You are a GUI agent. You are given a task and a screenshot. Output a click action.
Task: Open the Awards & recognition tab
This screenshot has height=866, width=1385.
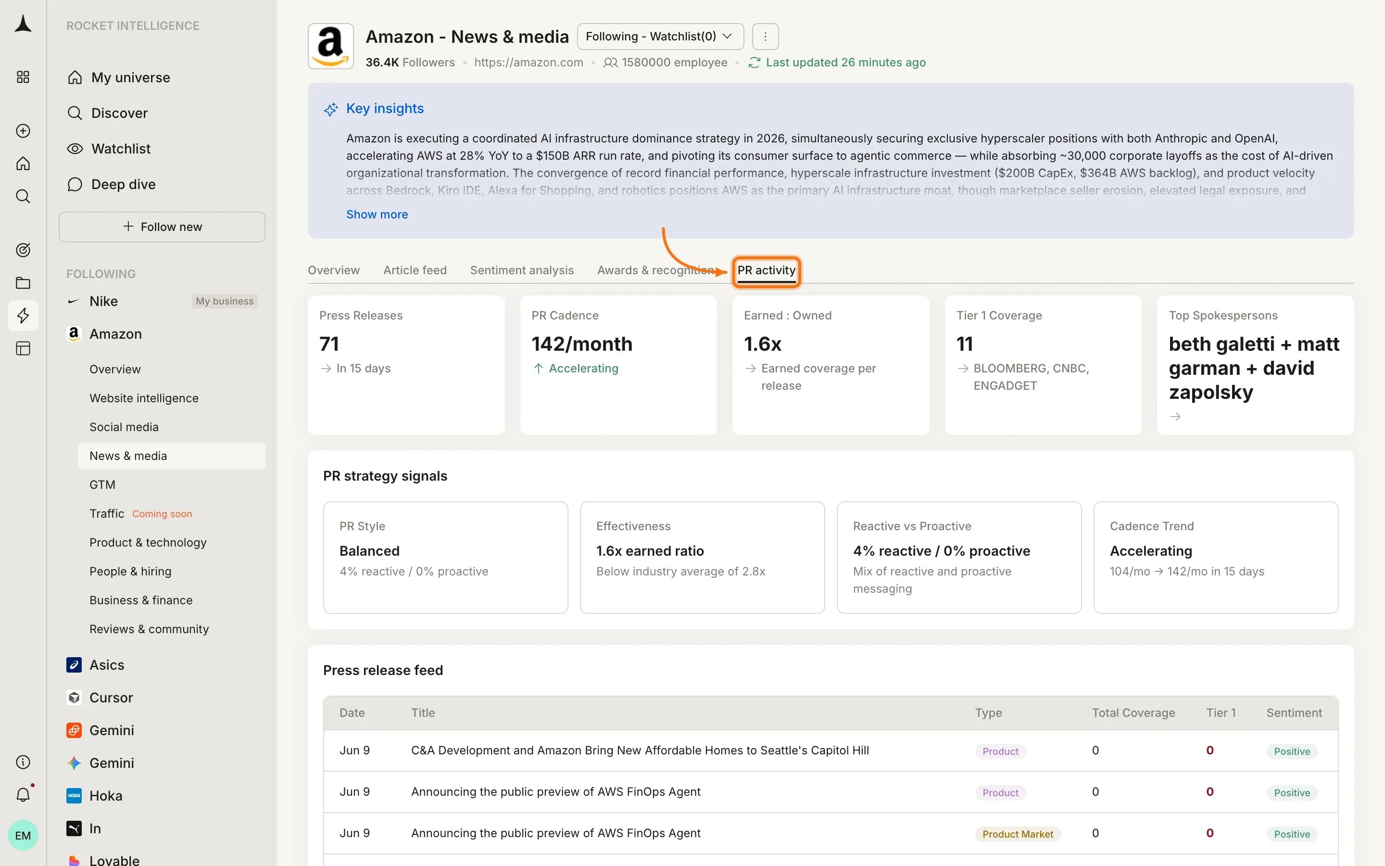coord(655,270)
